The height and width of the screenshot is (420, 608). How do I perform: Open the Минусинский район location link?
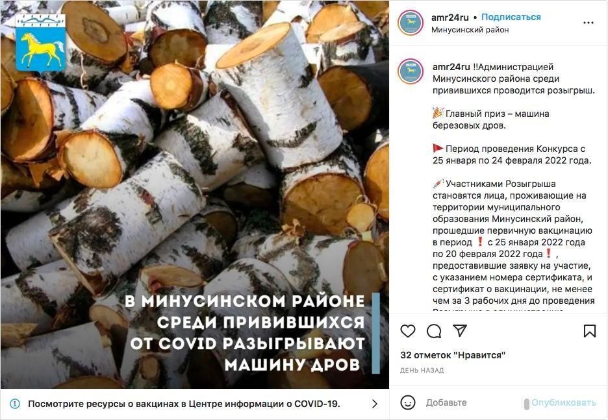[470, 29]
